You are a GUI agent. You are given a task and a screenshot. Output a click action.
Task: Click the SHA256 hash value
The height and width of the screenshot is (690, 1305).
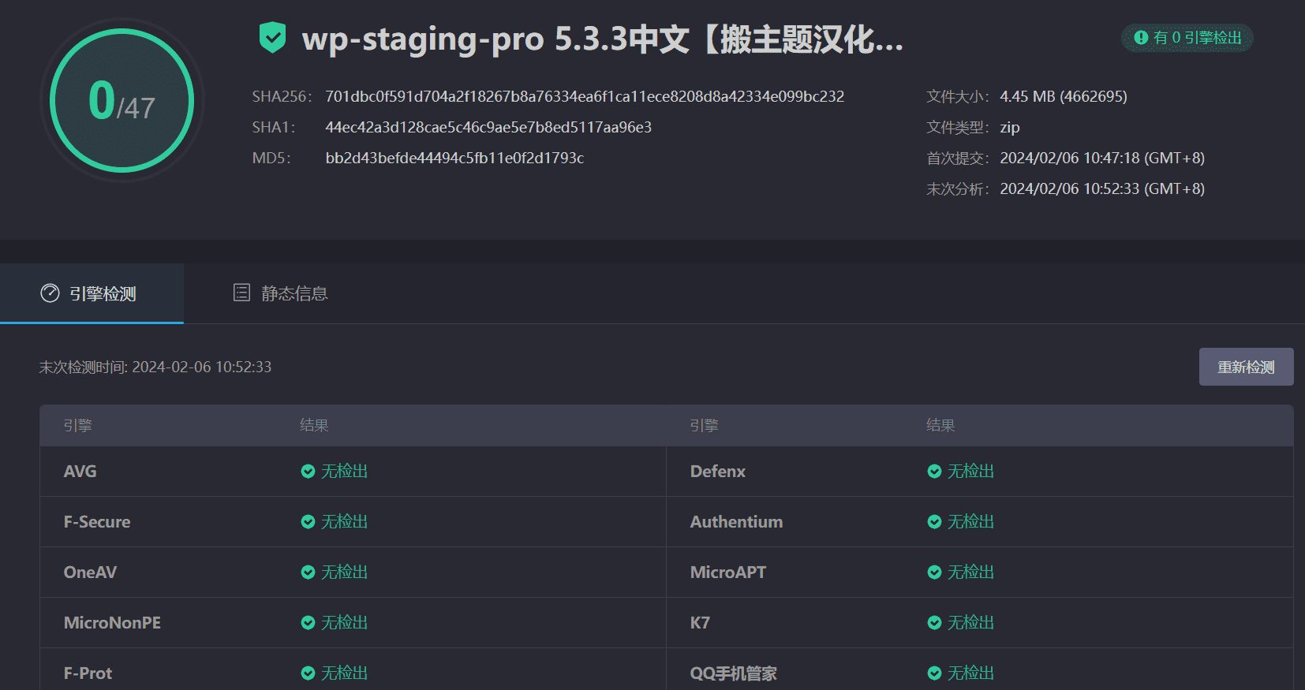coord(585,96)
